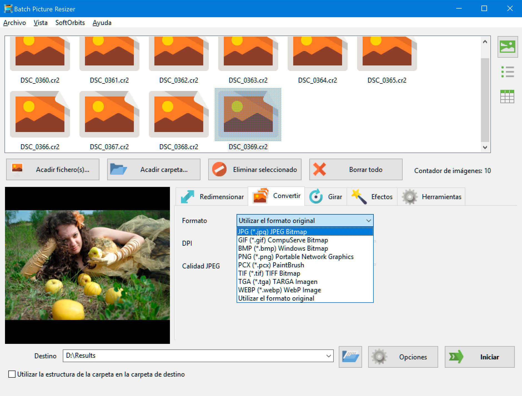Choose BMP (*.bmp) Windows Bitmap format

305,248
